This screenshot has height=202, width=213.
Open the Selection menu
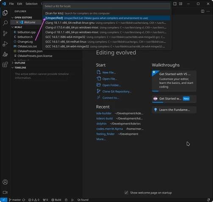31,4
